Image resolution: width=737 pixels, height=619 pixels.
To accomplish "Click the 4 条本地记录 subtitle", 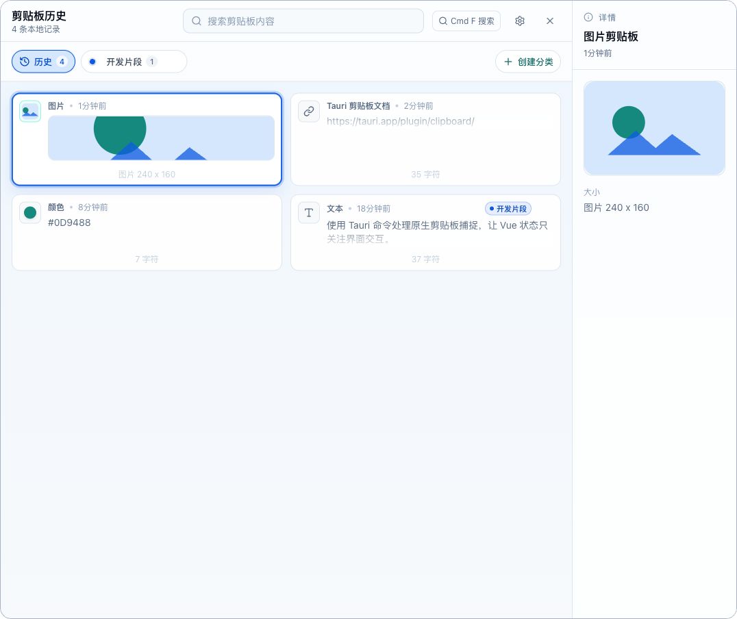I will (36, 29).
